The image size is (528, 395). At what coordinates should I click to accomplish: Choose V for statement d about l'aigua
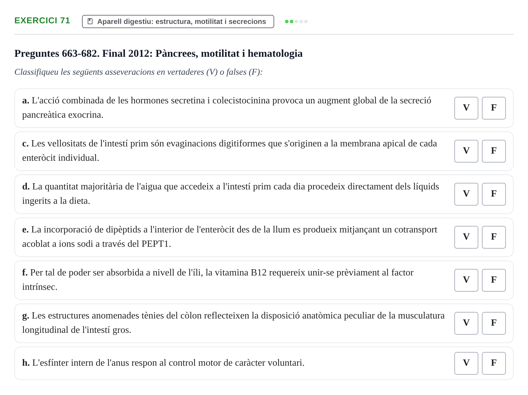click(x=466, y=194)
